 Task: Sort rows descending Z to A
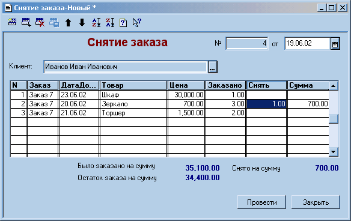pyautogui.click(x=110, y=23)
